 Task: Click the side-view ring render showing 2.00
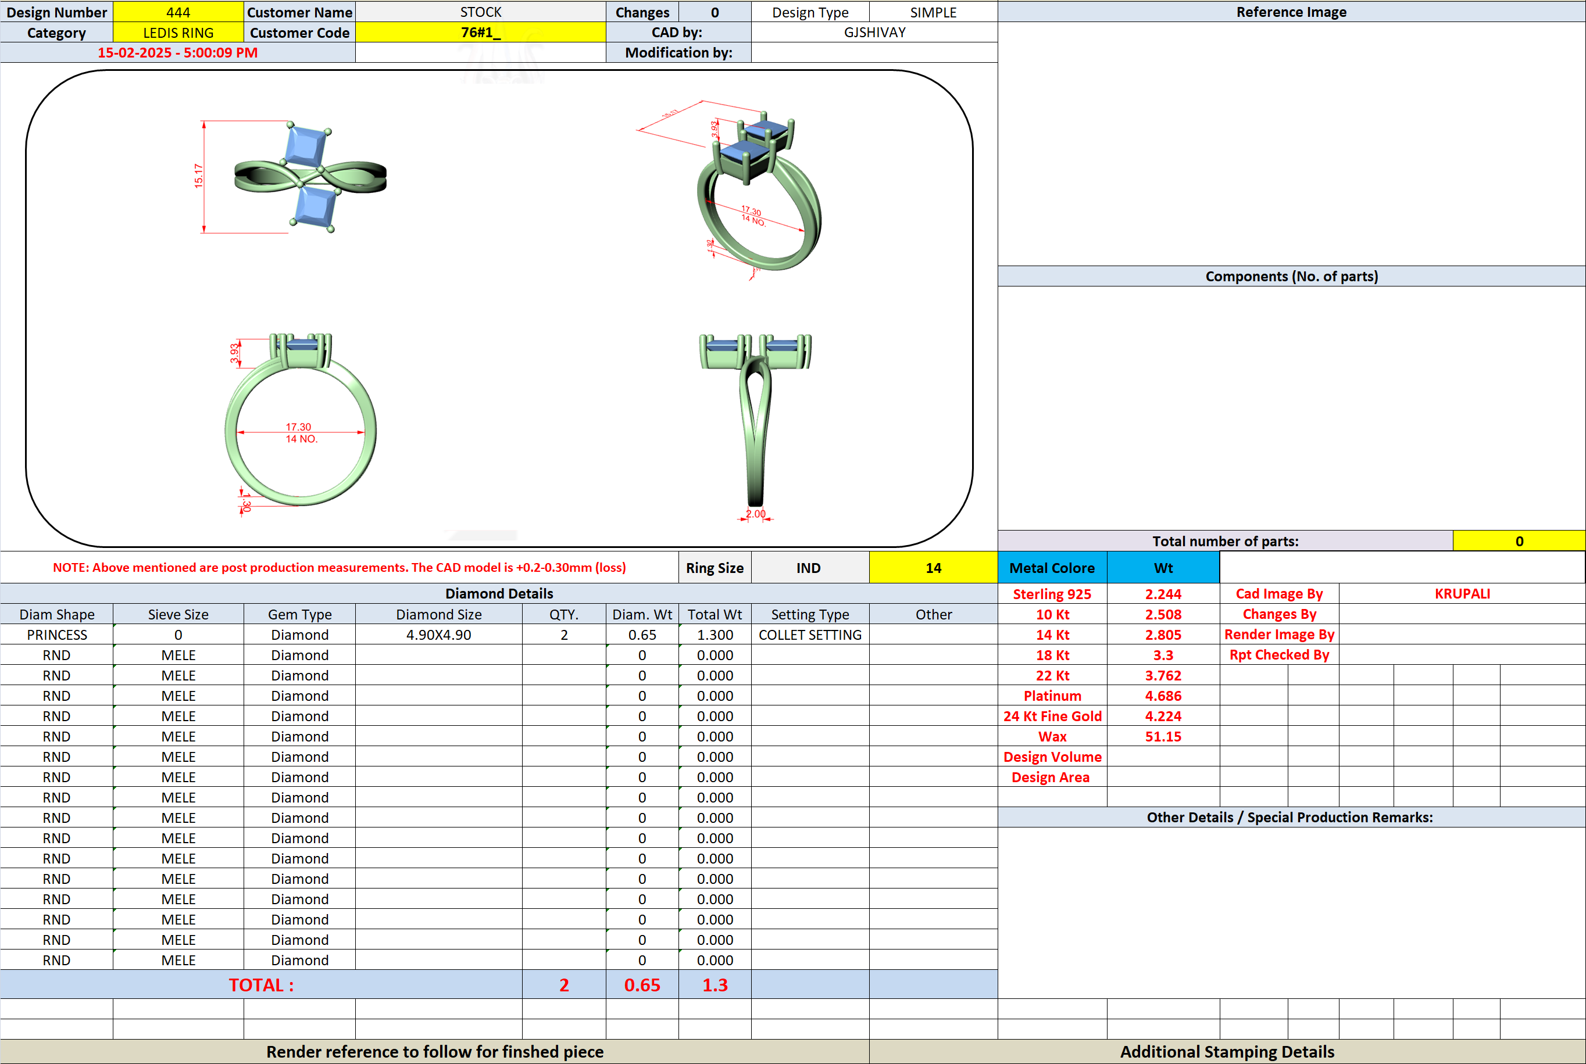click(x=756, y=428)
